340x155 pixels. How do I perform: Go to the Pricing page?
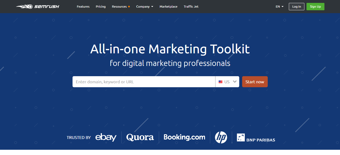(101, 7)
